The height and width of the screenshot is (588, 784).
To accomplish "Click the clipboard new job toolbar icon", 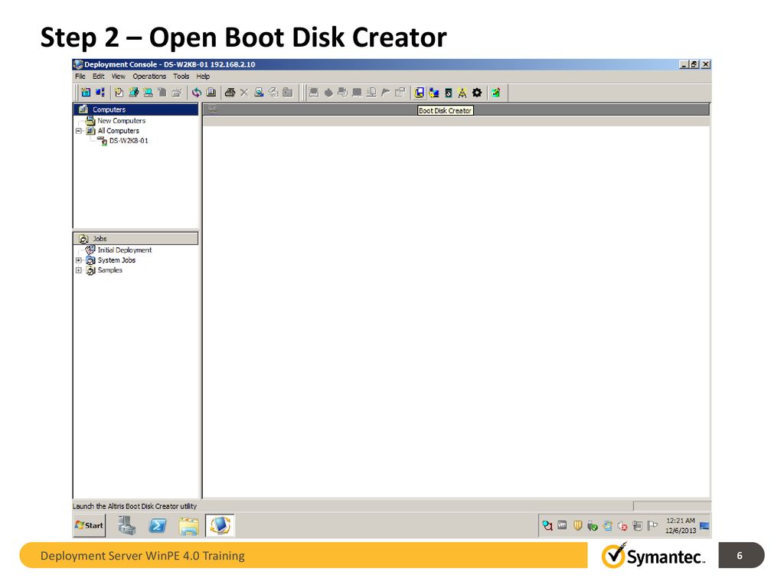I will (119, 93).
